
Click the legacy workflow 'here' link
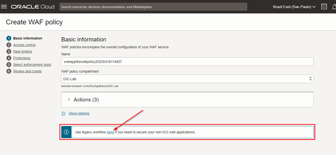(111, 132)
